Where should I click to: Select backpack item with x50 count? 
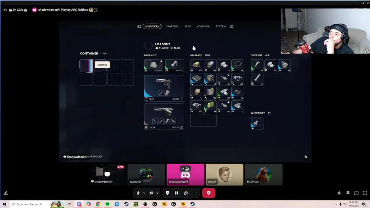[x=237, y=79]
